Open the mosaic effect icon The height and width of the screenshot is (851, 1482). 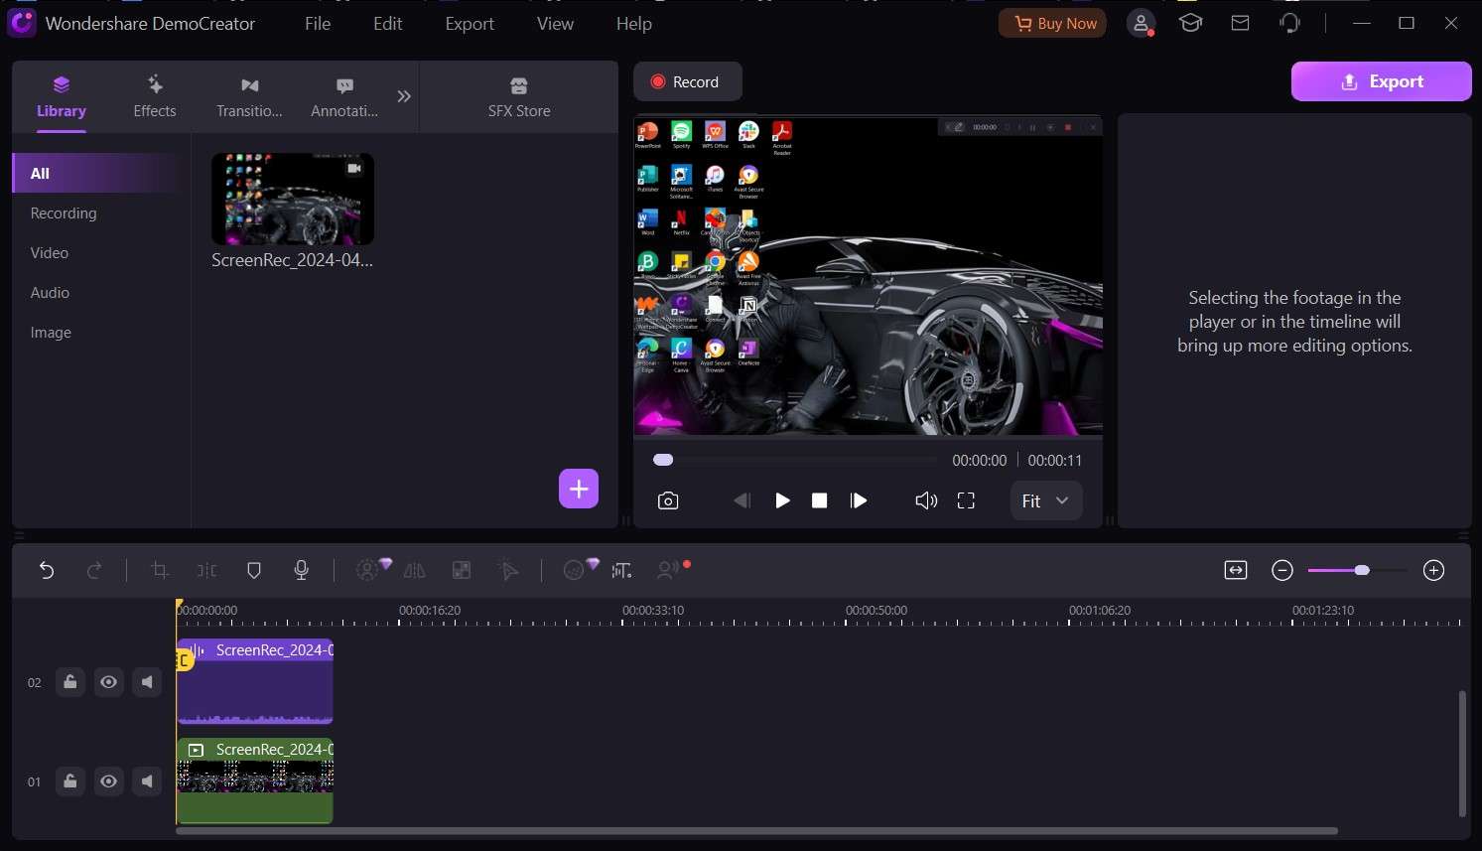tap(462, 570)
